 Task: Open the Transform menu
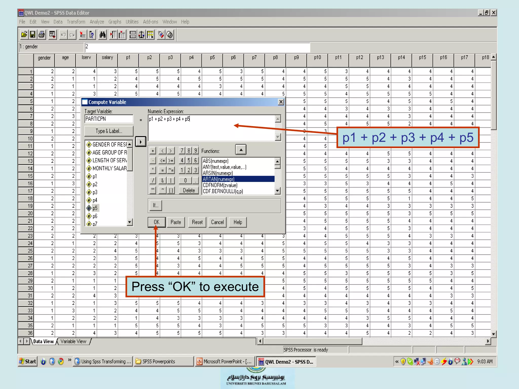(76, 22)
